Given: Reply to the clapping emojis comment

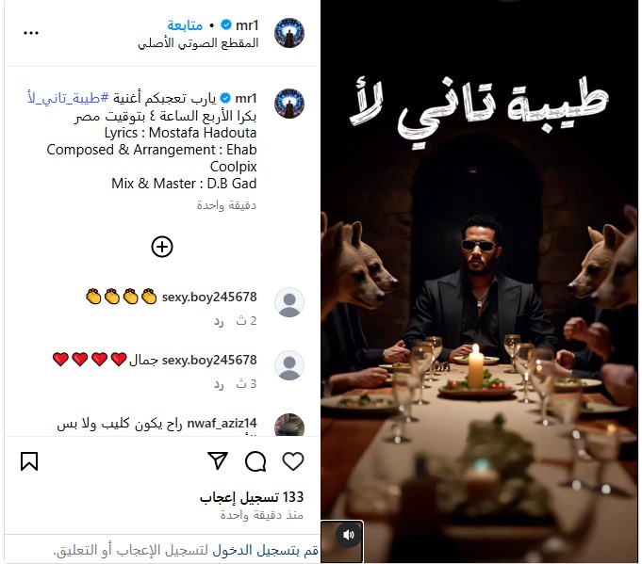Looking at the screenshot, I should click(x=219, y=321).
